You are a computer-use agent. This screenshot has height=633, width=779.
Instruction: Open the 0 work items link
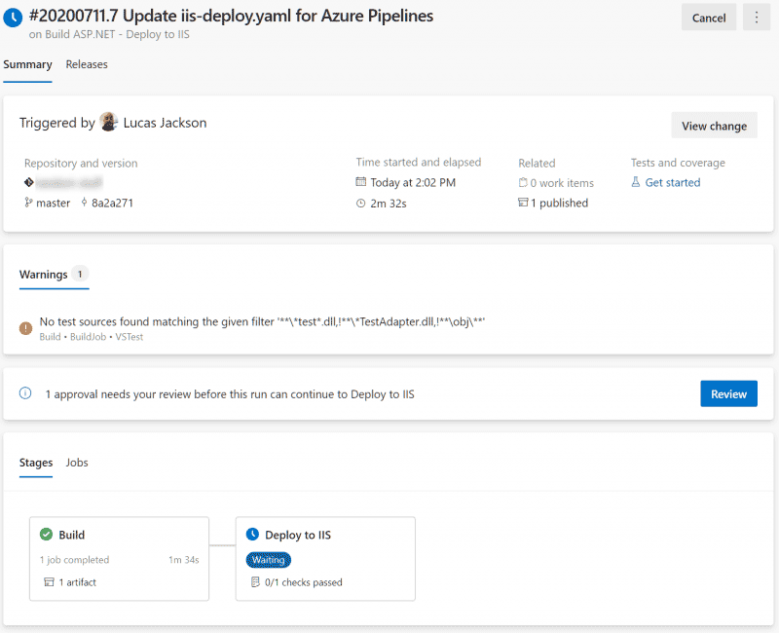point(562,183)
